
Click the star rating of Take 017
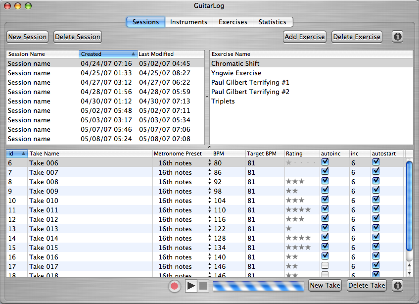coord(292,266)
